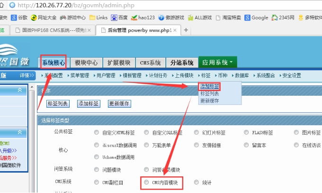Screen dimensions: 322x193
Task: Collapse the lower left sidebar panel
Action: [x=20, y=132]
